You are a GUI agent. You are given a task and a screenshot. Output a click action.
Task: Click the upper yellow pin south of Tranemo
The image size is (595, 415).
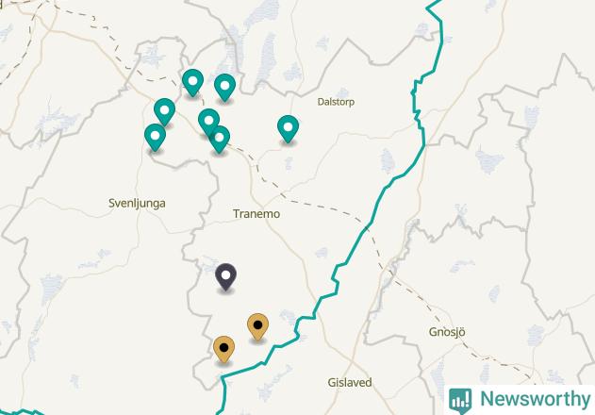click(x=258, y=326)
